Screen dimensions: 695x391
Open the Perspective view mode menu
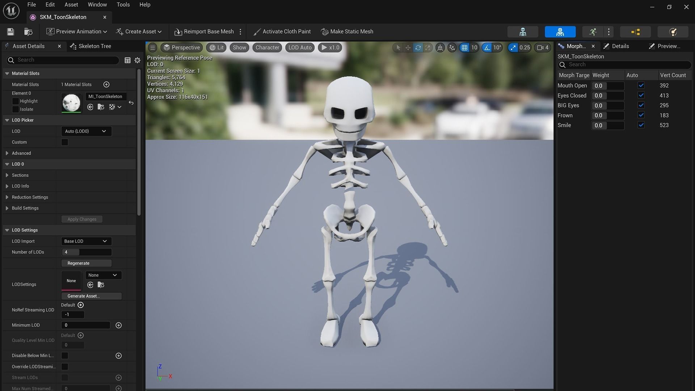(182, 47)
